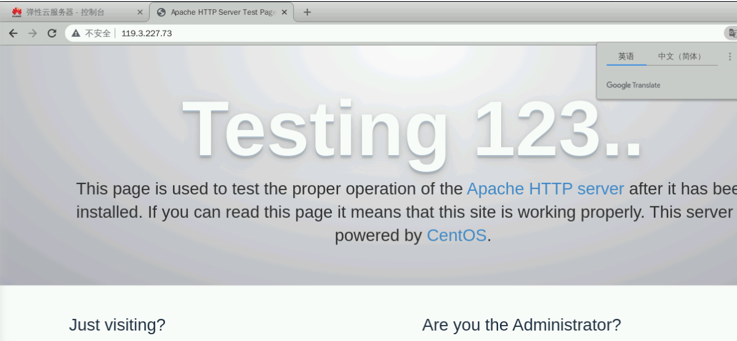Click the not-secure warning triangle icon

(76, 33)
